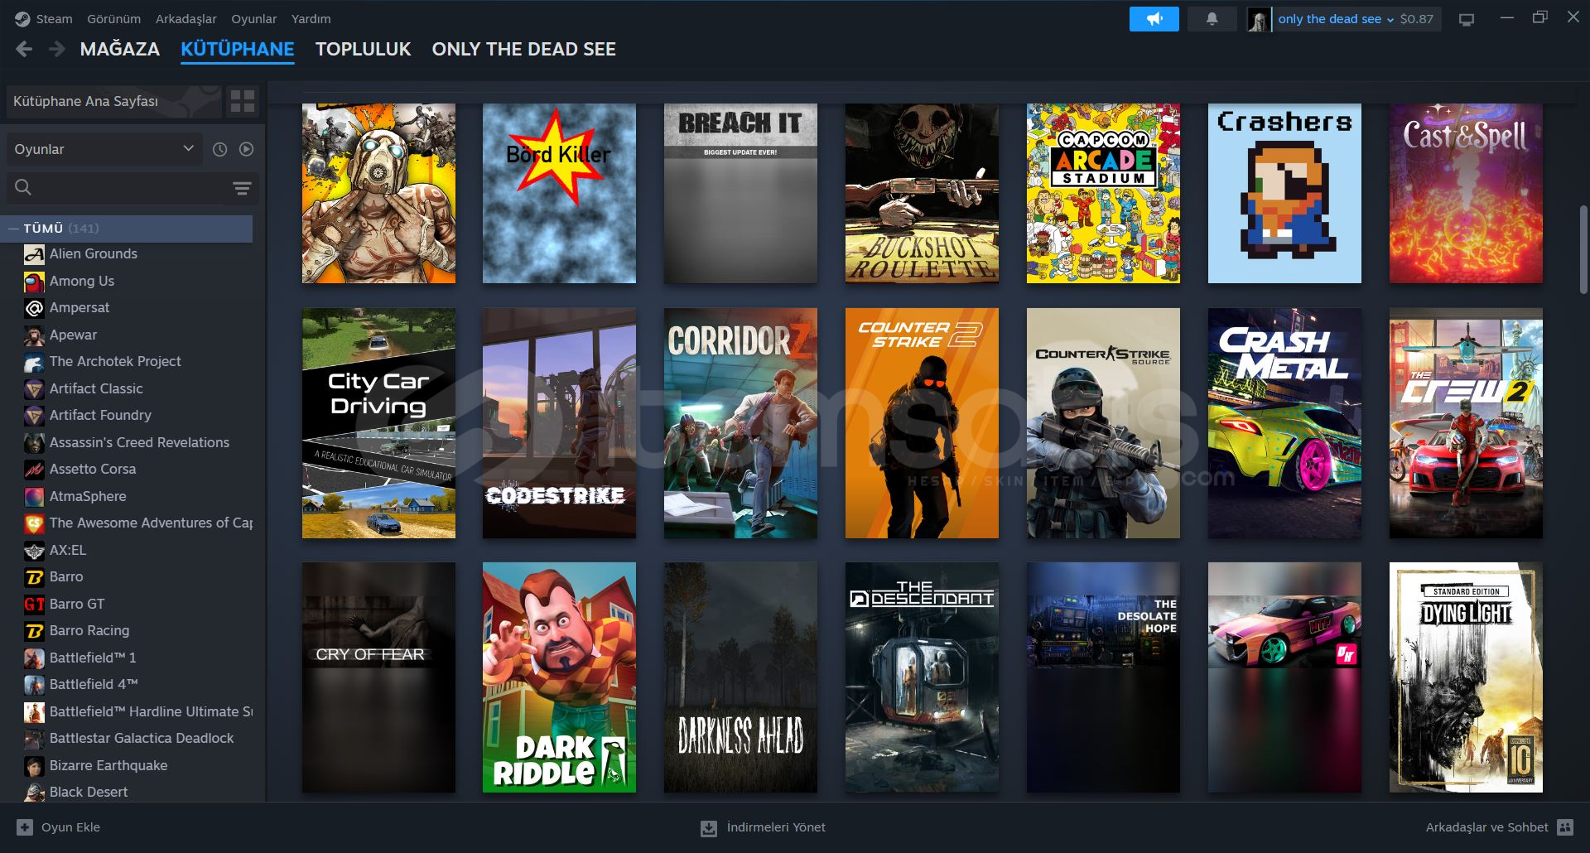Switch to the KÜTÜPHANE tab

click(x=238, y=50)
